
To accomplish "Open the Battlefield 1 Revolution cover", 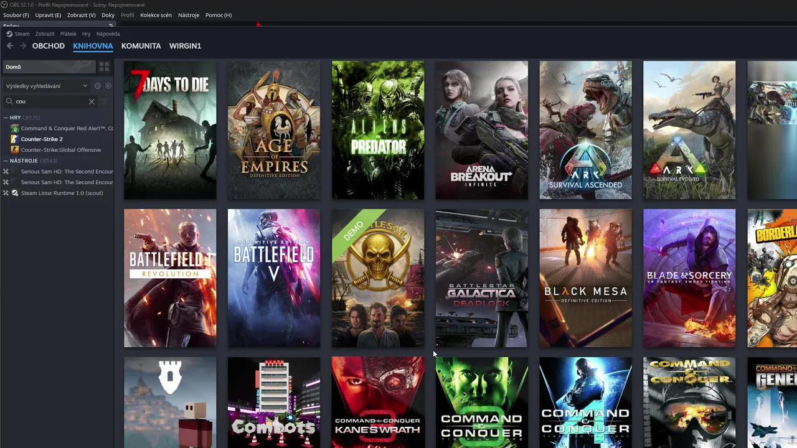I will pyautogui.click(x=170, y=278).
